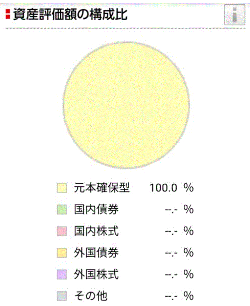The height and width of the screenshot is (306, 250).
Task: Click the その他 percentage placeholder value
Action: [x=171, y=297]
